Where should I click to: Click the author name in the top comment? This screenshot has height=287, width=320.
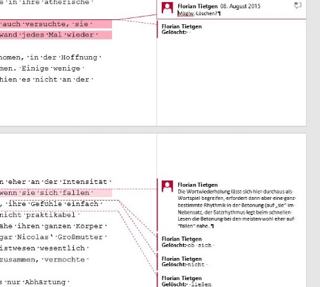[198, 6]
